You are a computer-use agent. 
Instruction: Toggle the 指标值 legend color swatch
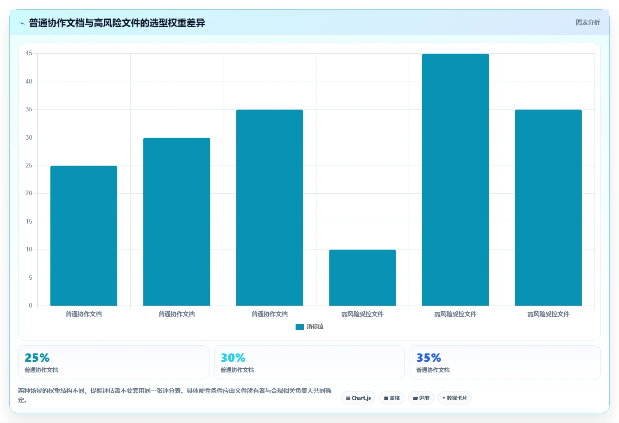(x=300, y=327)
